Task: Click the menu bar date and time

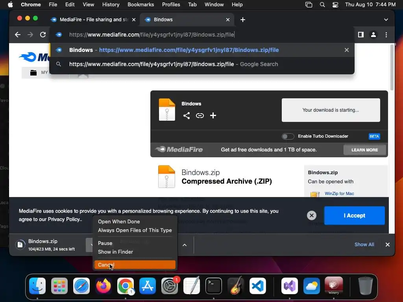Action: [370, 5]
